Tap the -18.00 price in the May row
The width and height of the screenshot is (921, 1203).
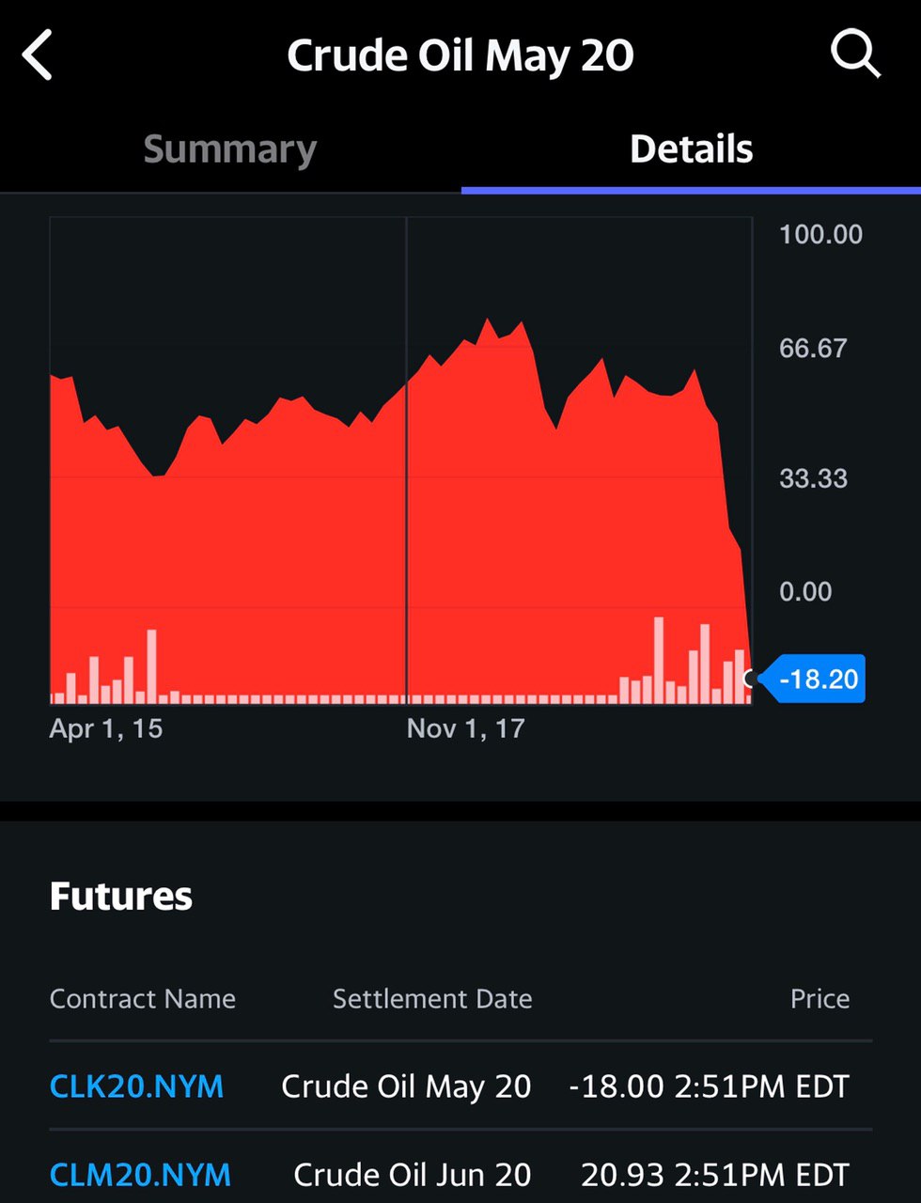(617, 1086)
